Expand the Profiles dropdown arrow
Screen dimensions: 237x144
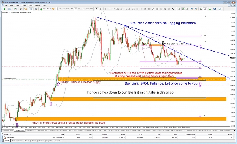coord(11,9)
